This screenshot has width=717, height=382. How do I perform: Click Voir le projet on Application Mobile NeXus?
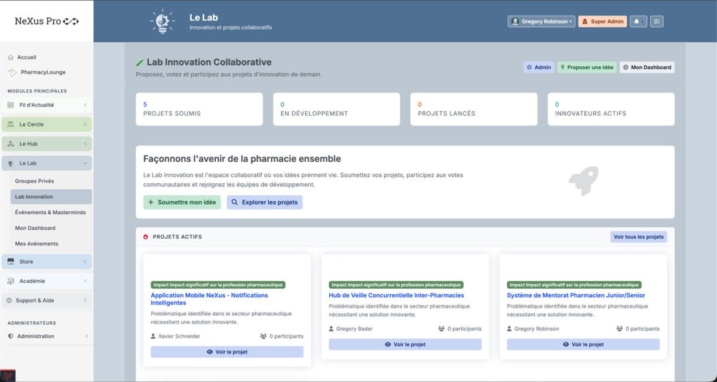[227, 352]
